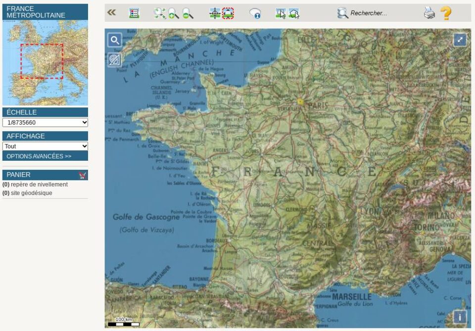The image size is (475, 331).
Task: Select the zoom in magnifier tool
Action: click(173, 13)
